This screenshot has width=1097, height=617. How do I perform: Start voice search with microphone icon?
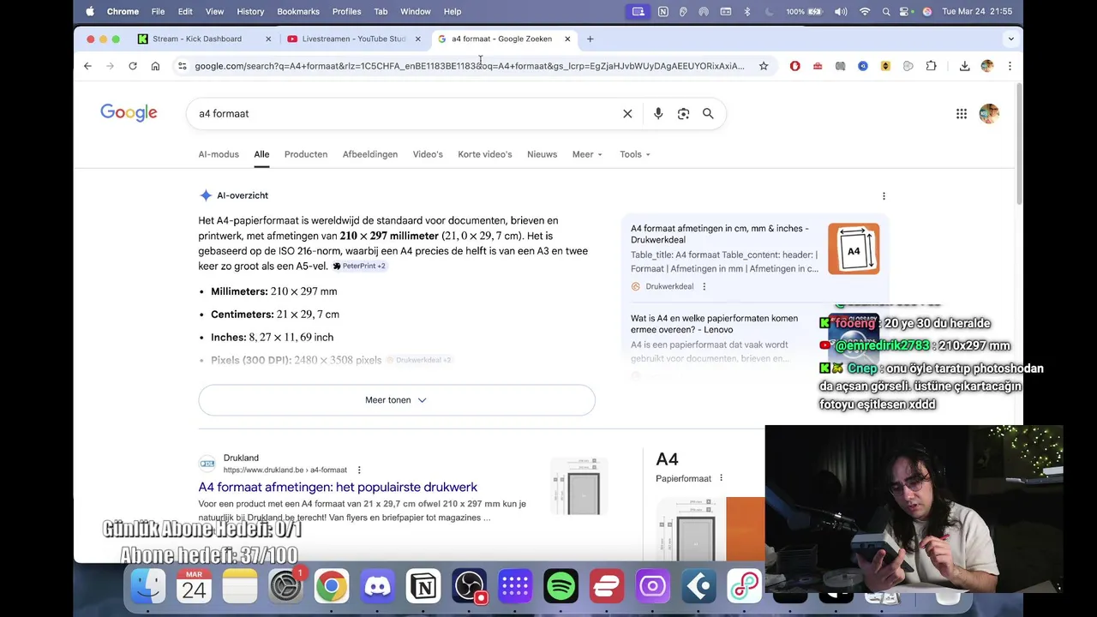click(x=658, y=113)
